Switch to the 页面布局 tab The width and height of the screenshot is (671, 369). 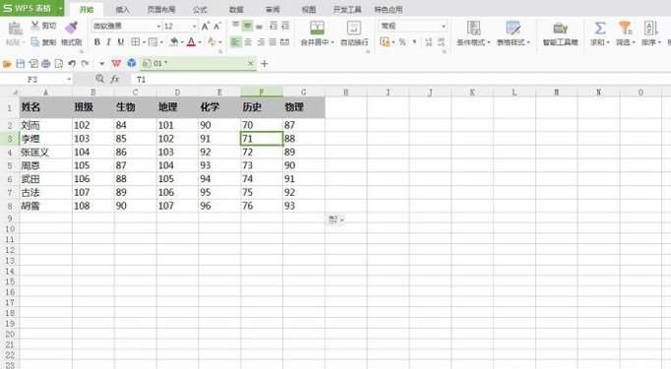point(161,10)
